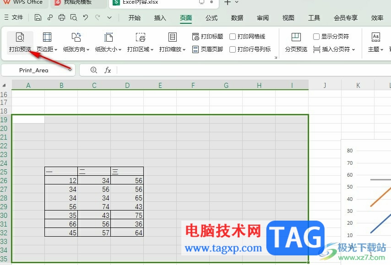Switch to the Member Exclusive (会员专享) tab
This screenshot has width=391, height=265.
click(346, 18)
